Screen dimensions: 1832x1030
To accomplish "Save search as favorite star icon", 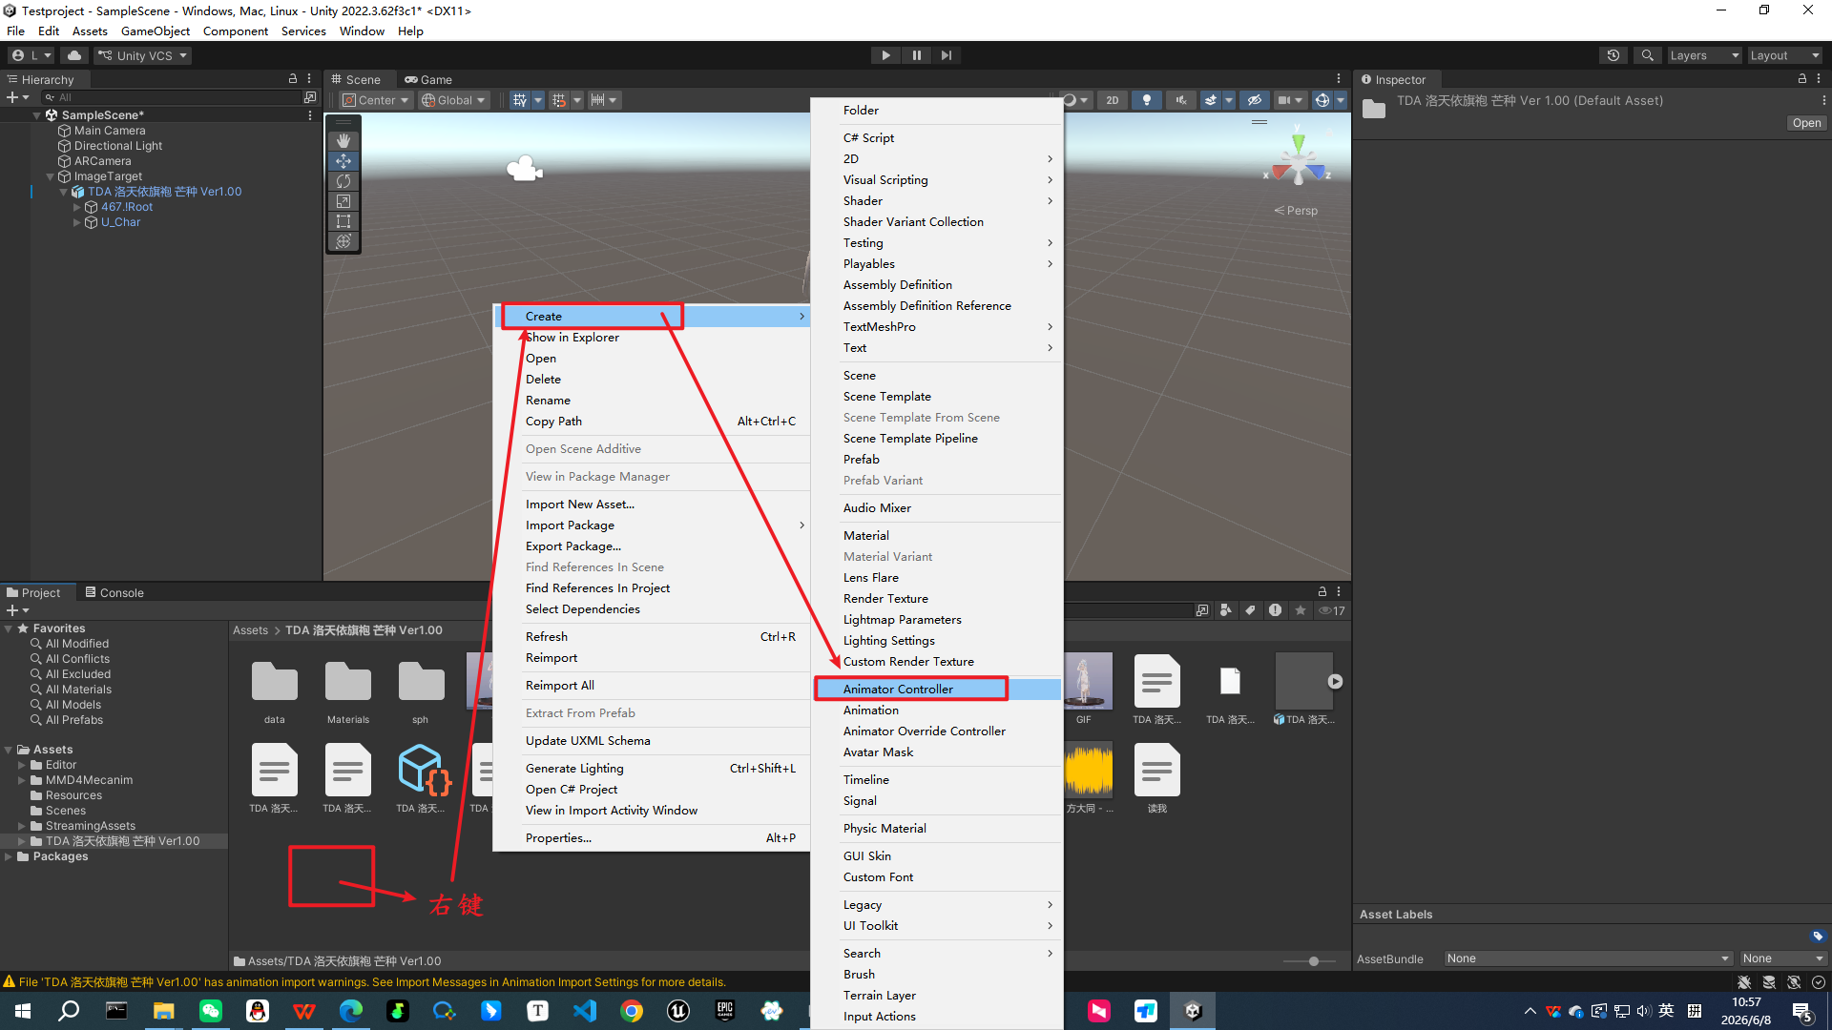I will 1301,610.
